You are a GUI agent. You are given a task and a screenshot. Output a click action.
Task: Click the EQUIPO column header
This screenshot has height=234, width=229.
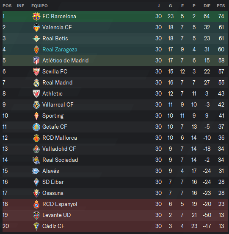pyautogui.click(x=39, y=6)
